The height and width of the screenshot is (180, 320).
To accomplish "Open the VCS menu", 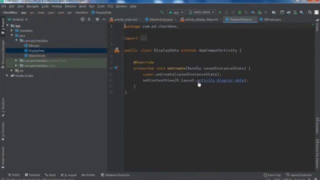I will 110,6.
